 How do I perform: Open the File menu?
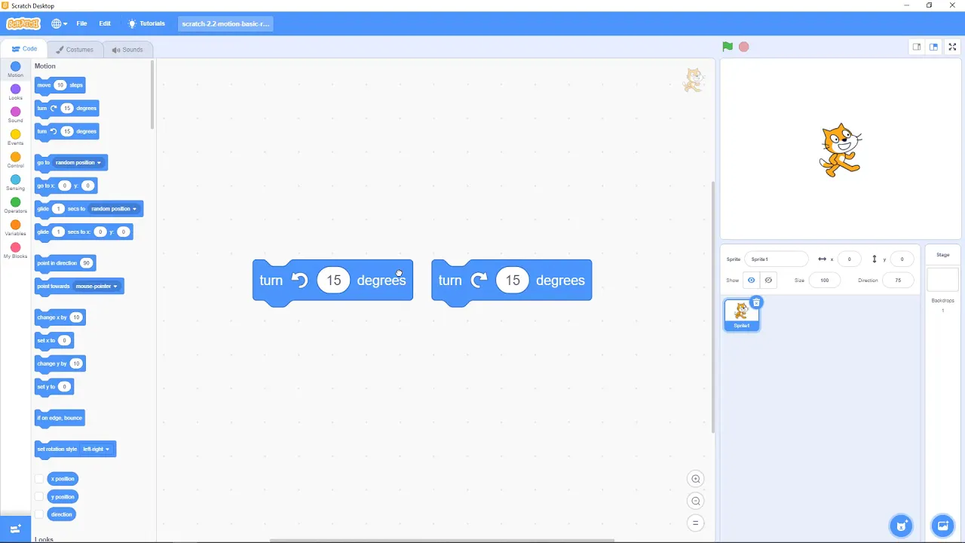click(x=81, y=23)
